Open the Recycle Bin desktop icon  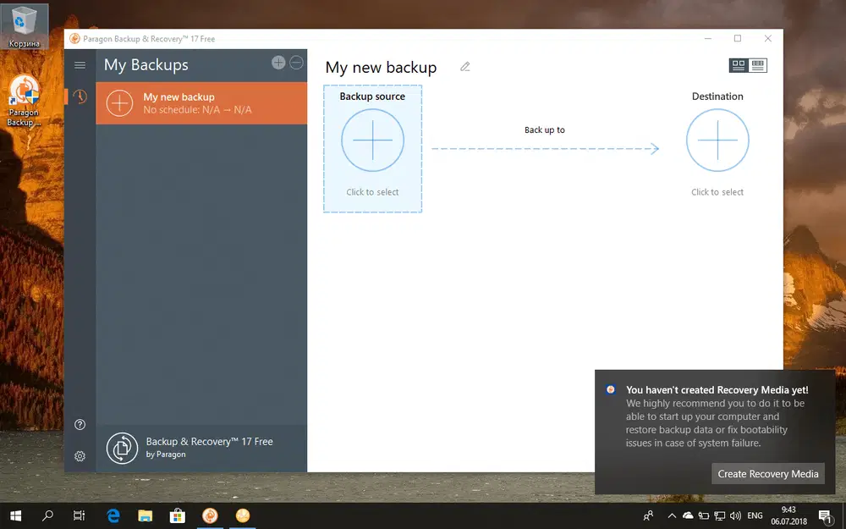pyautogui.click(x=25, y=26)
